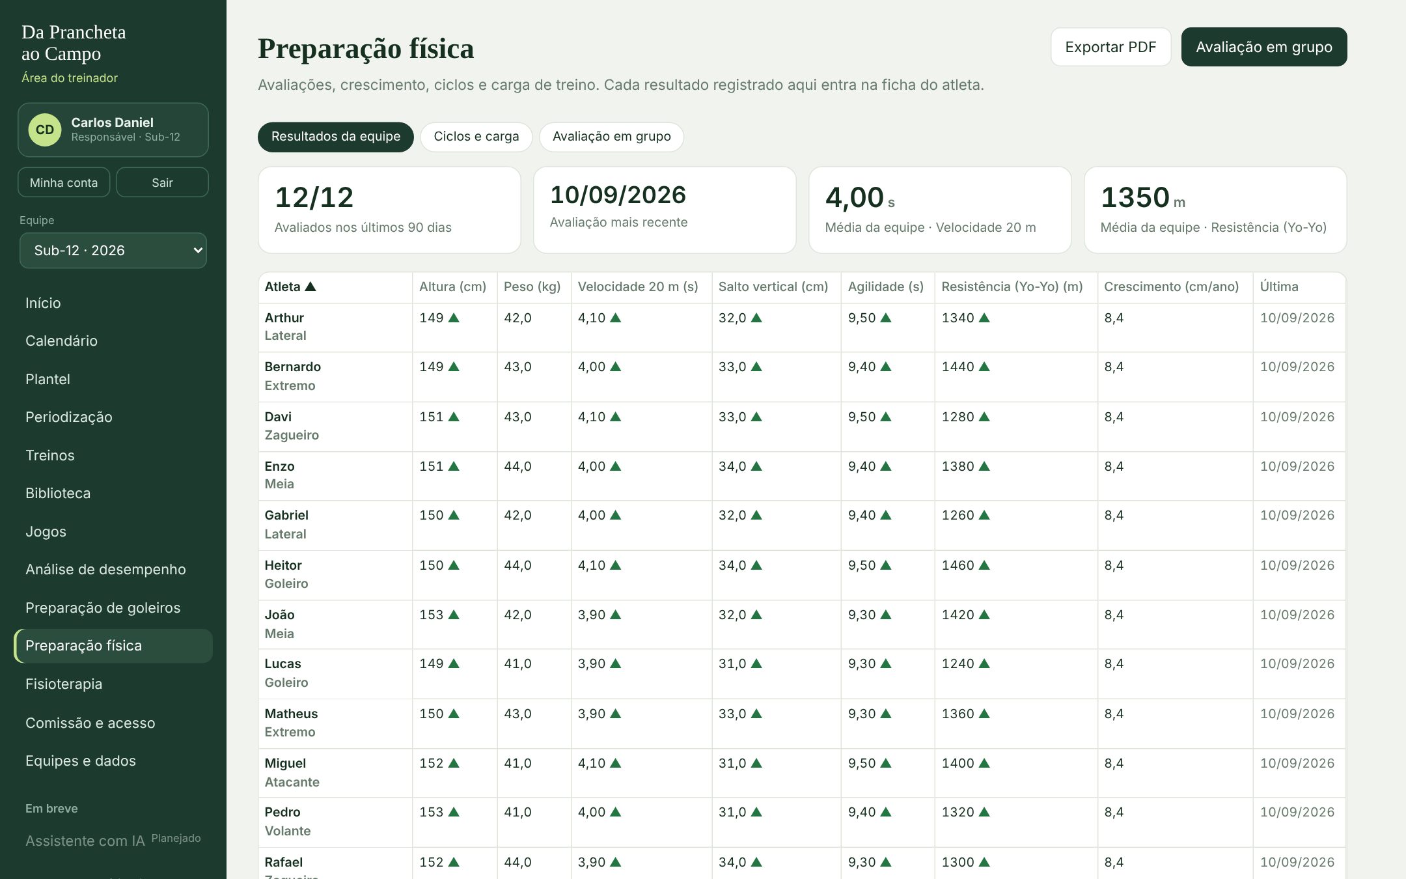This screenshot has width=1406, height=879.
Task: Click the arrow beside Bernardo's agilidade 9,40
Action: click(x=886, y=367)
